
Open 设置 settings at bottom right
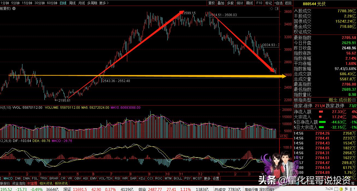(x=216, y=178)
